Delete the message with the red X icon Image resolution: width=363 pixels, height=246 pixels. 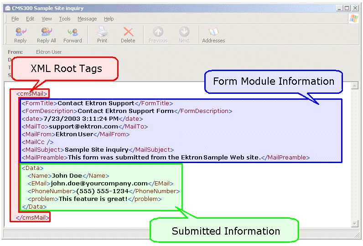(128, 32)
